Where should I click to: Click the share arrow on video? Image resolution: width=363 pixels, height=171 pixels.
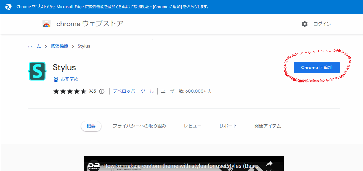click(x=269, y=164)
